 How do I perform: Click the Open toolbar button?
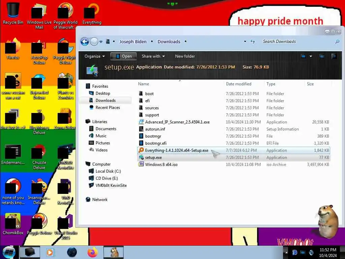point(123,56)
